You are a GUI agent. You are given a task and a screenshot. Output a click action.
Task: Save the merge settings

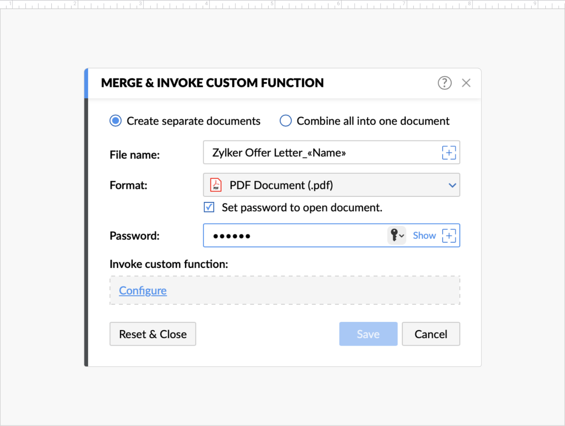[368, 334]
